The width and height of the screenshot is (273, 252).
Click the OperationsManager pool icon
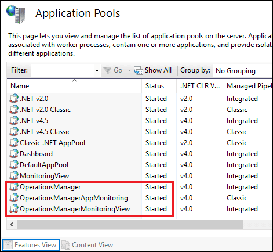tap(14, 187)
